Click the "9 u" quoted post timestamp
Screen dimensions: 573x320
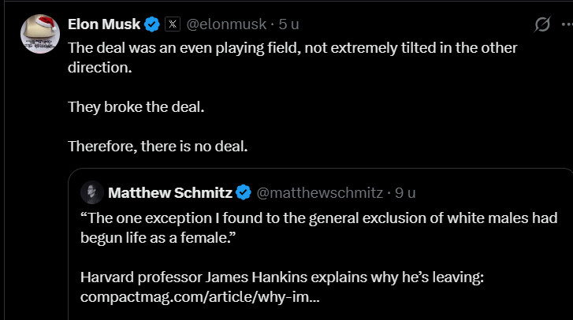click(405, 192)
